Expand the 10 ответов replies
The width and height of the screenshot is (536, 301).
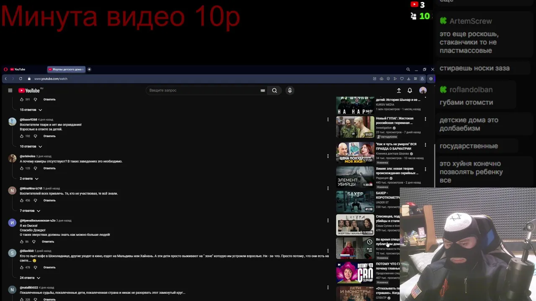coord(31,146)
